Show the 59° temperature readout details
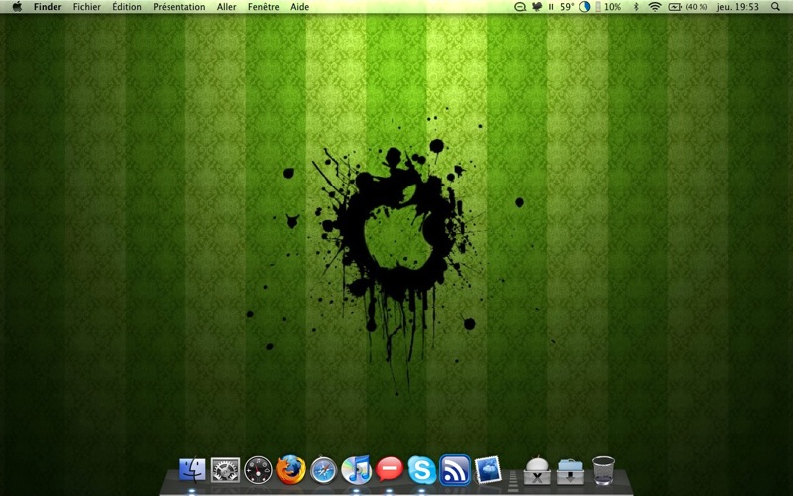 click(567, 7)
